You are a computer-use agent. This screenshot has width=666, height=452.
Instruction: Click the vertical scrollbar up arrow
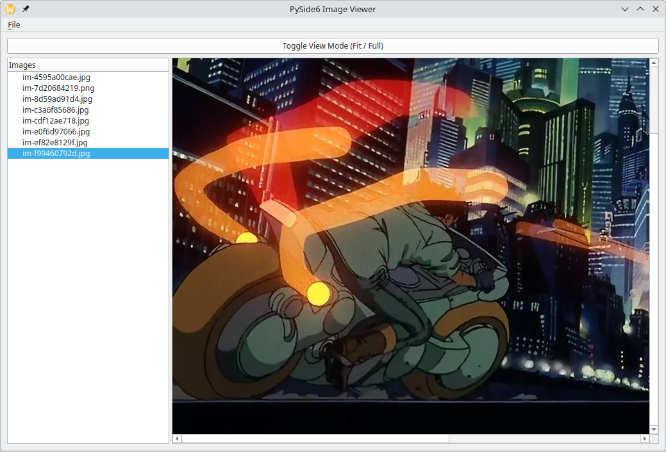(654, 63)
